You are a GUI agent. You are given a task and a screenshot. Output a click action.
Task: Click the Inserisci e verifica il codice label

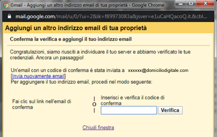[133, 101]
